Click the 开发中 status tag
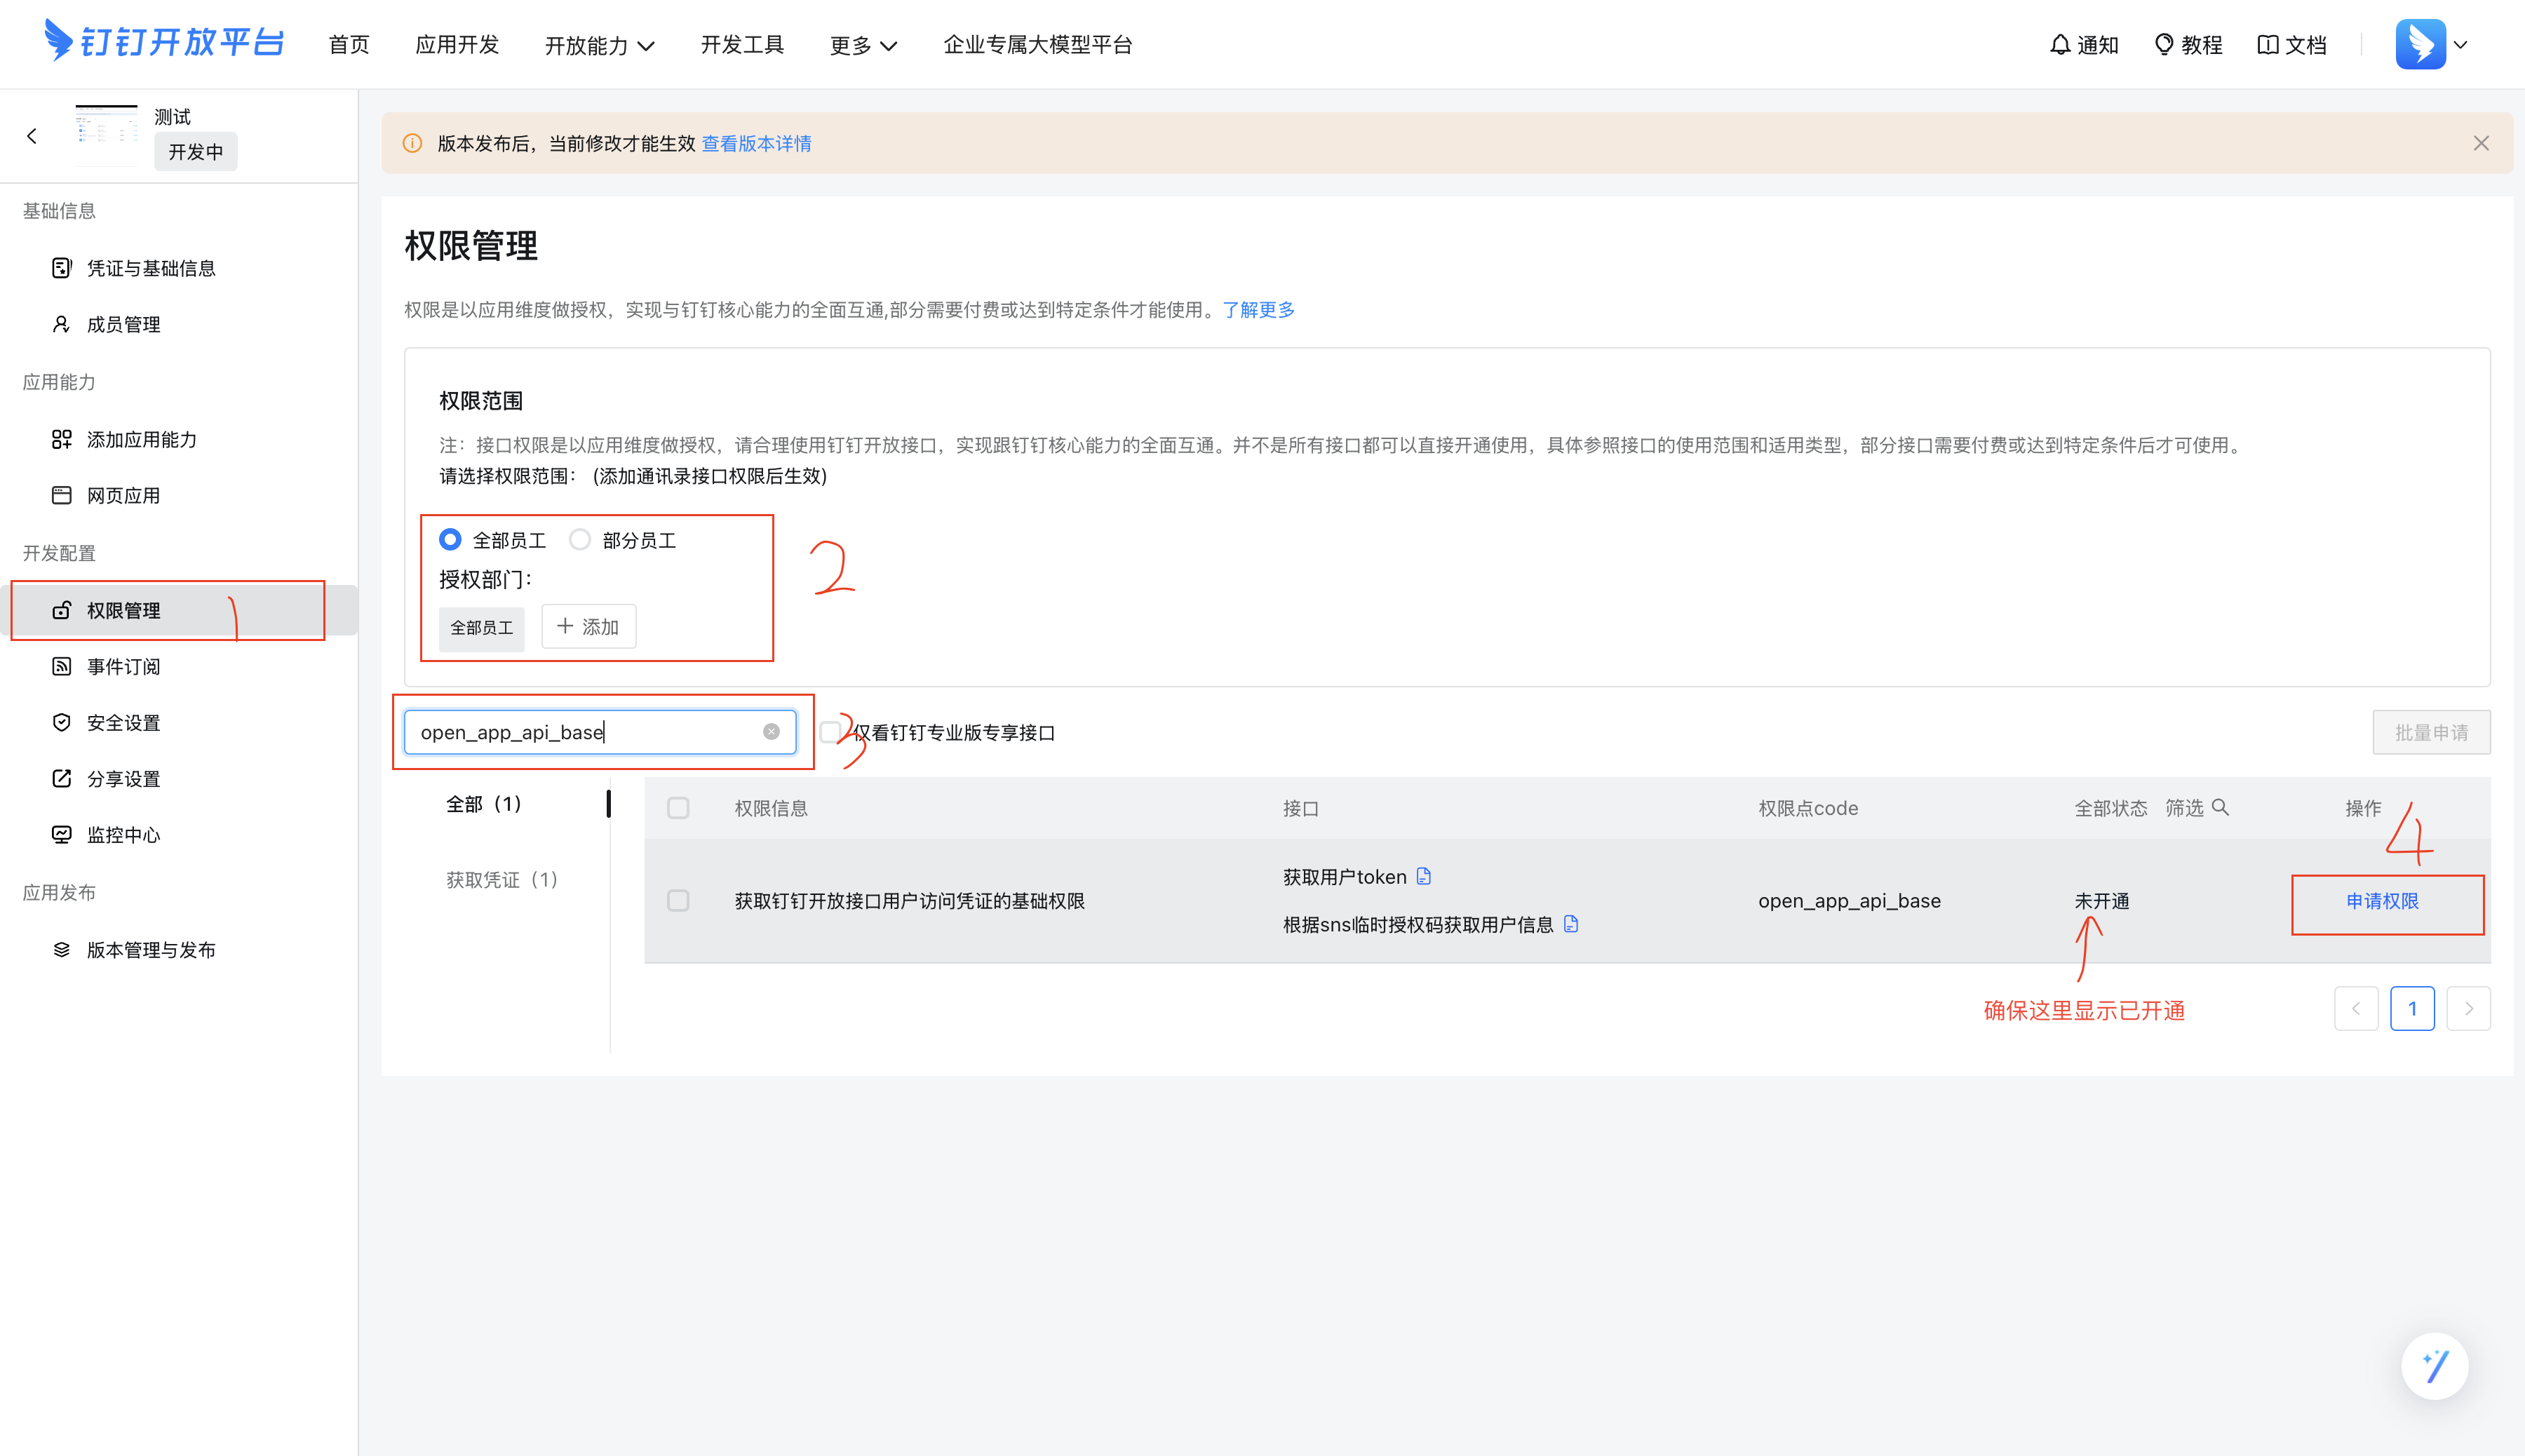 (x=196, y=152)
